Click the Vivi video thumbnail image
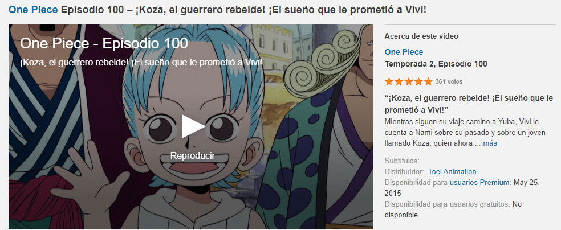561x230 pixels. coord(190,127)
